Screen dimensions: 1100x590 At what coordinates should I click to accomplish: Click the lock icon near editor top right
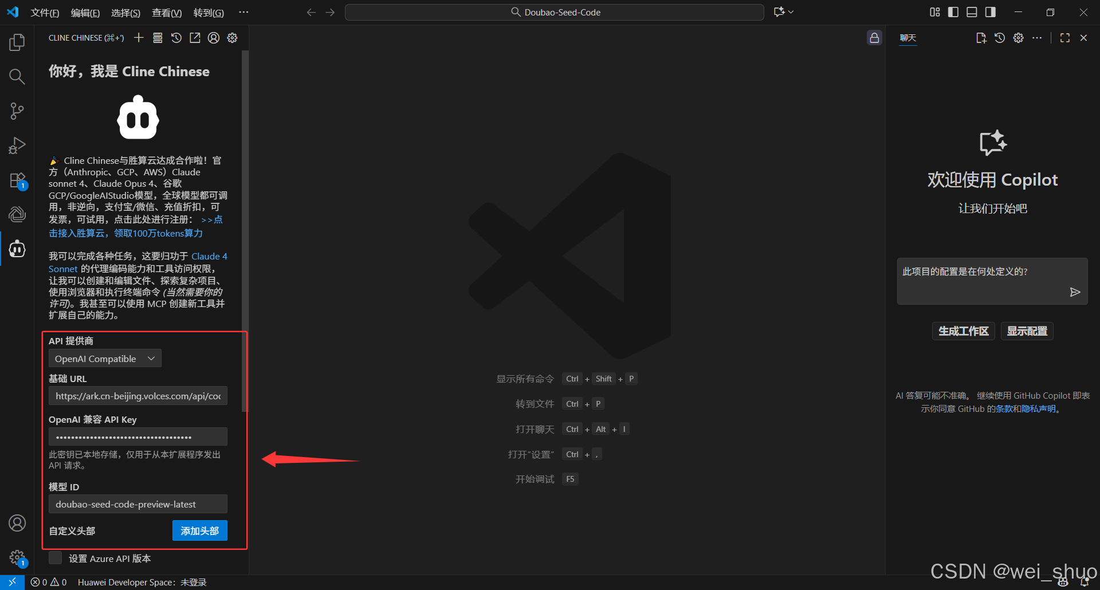(874, 38)
